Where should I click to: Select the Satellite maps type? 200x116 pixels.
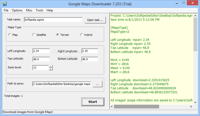click(x=39, y=35)
